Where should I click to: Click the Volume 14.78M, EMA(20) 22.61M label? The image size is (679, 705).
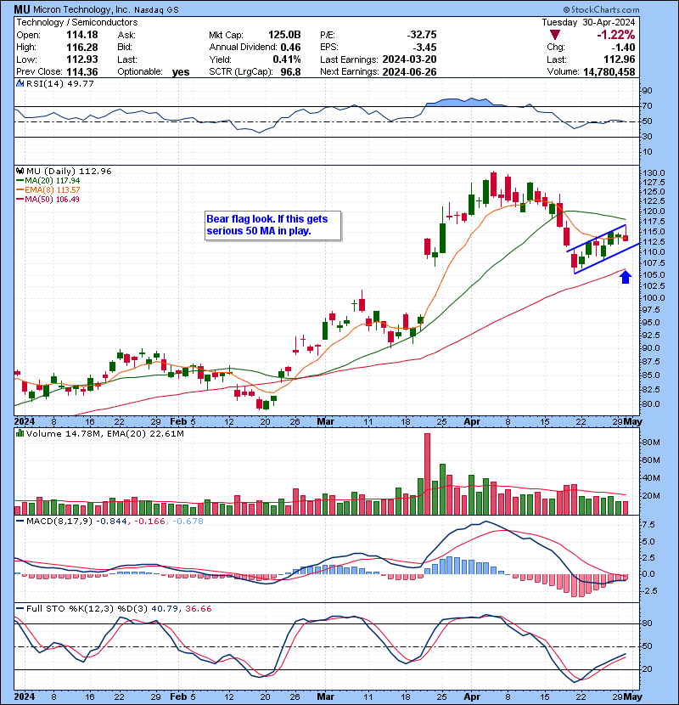pyautogui.click(x=105, y=434)
